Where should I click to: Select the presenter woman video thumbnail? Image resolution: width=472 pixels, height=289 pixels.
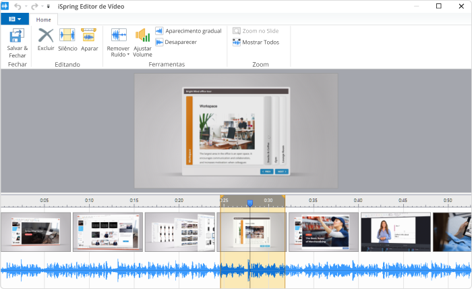(396, 232)
